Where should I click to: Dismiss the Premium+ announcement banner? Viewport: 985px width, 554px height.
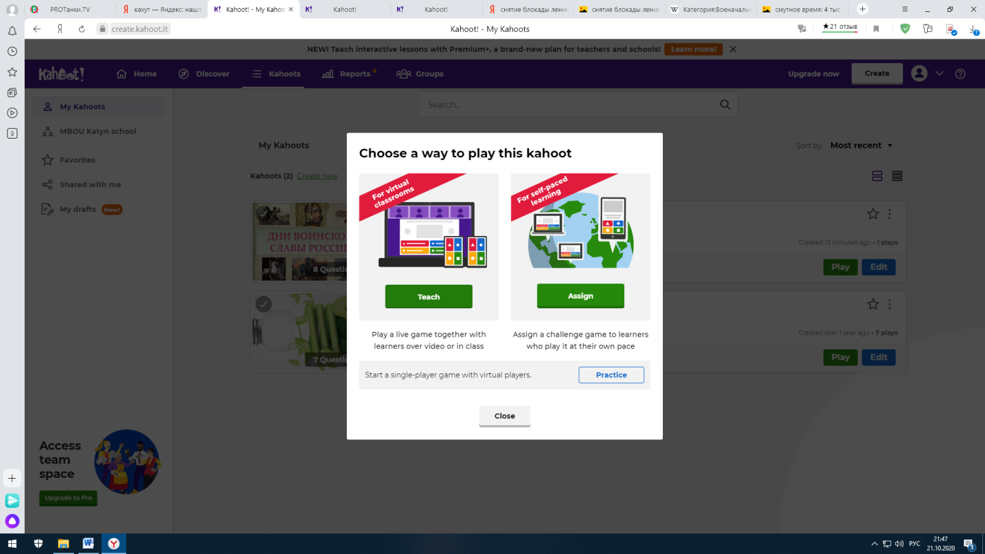tap(733, 49)
